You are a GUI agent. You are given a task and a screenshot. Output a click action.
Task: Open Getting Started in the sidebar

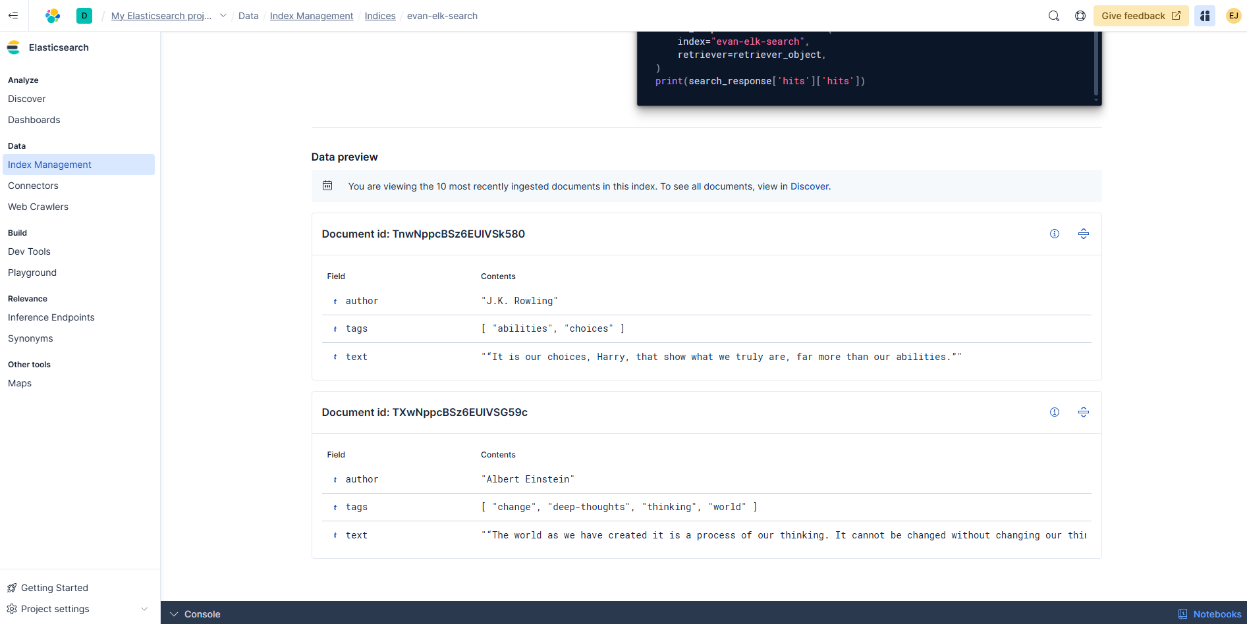(55, 588)
